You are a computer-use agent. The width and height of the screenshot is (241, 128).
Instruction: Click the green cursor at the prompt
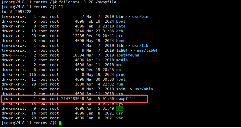pos(60,123)
